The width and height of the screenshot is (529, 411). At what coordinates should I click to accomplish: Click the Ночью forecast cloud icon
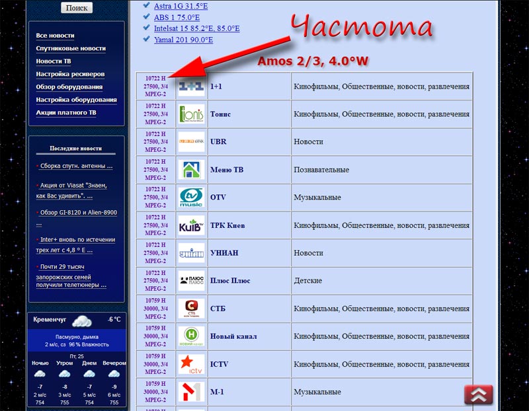tap(40, 373)
